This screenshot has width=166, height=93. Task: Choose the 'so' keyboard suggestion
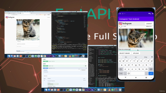coord(136,57)
